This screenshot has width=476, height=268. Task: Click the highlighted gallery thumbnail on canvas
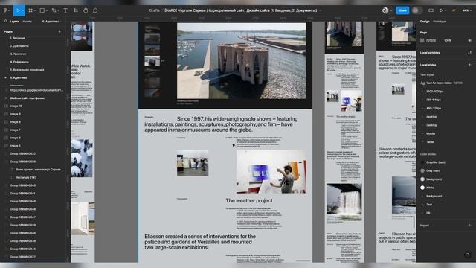click(x=152, y=61)
